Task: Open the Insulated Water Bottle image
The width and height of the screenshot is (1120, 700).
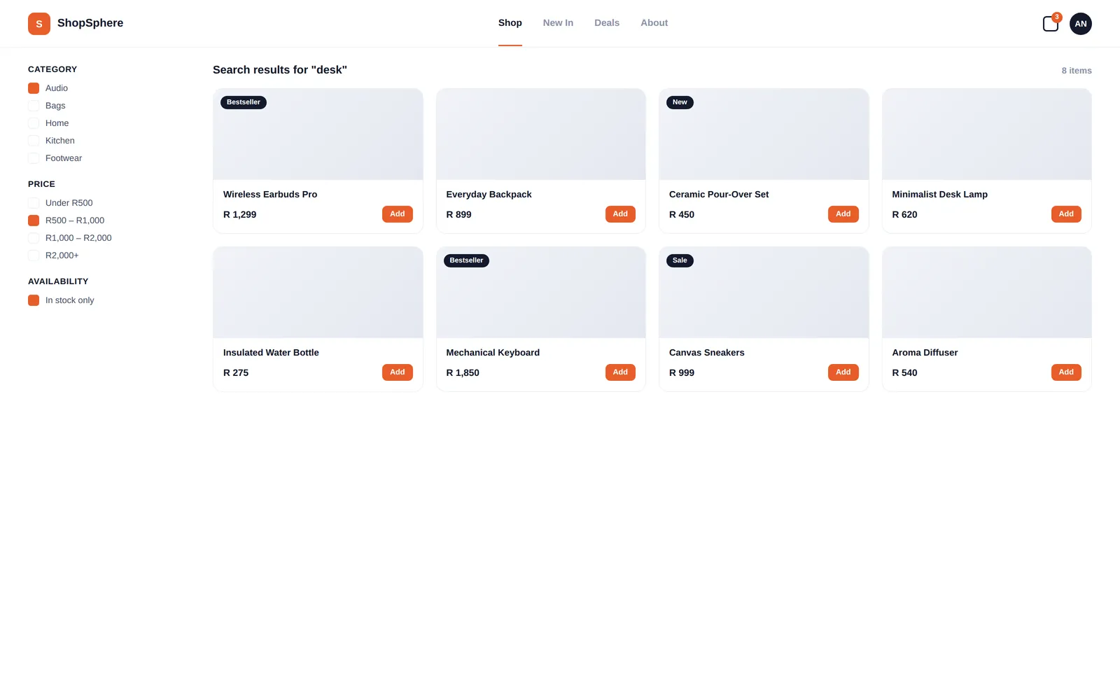Action: 318,293
